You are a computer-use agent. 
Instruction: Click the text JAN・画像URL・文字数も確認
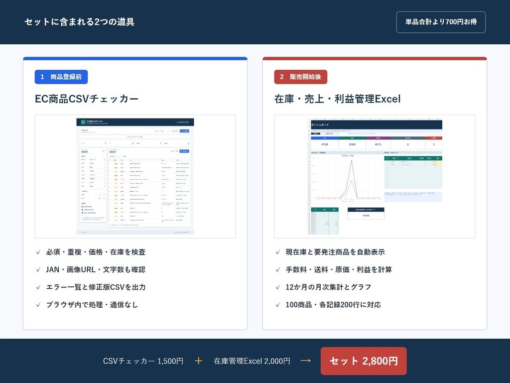[96, 269]
